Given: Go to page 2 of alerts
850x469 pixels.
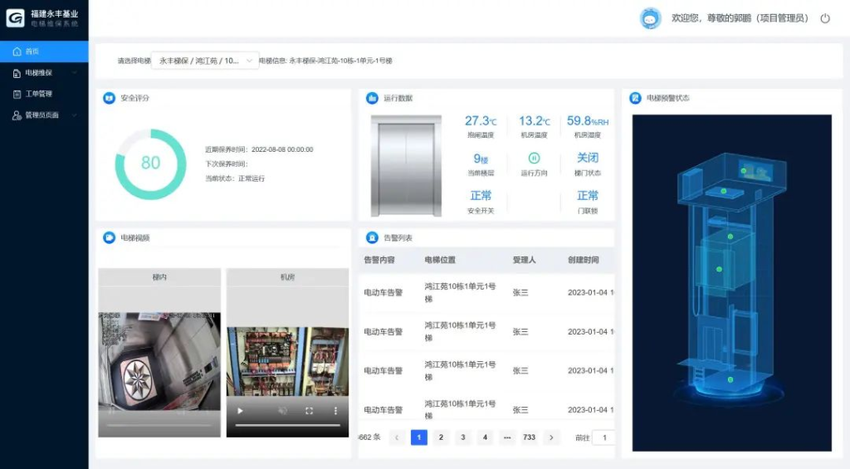Looking at the screenshot, I should [441, 437].
